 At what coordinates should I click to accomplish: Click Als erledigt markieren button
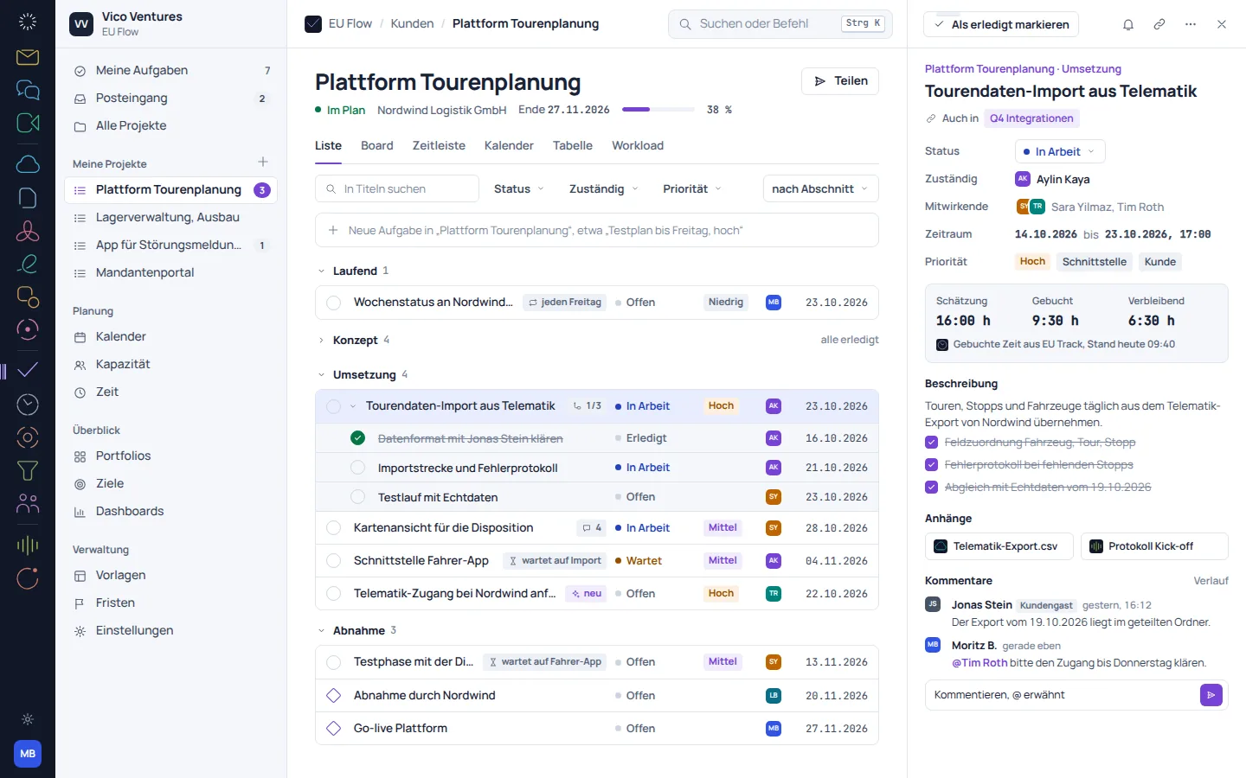1001,24
